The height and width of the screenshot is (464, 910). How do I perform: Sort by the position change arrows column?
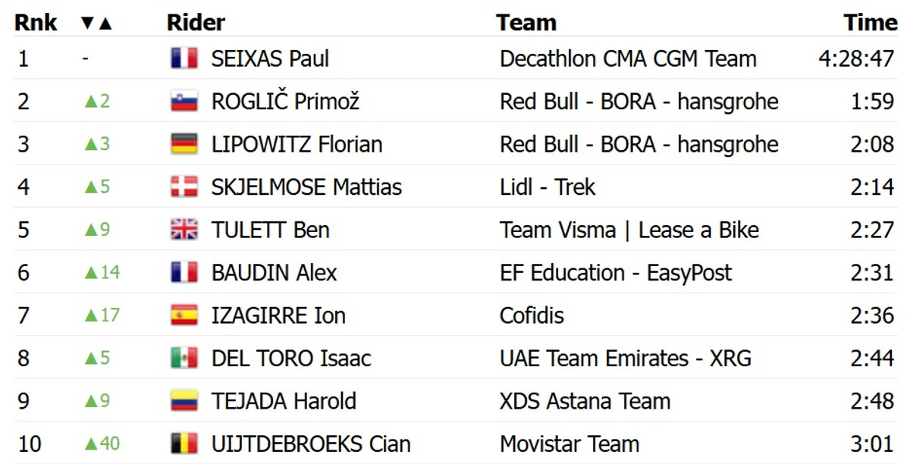click(96, 24)
